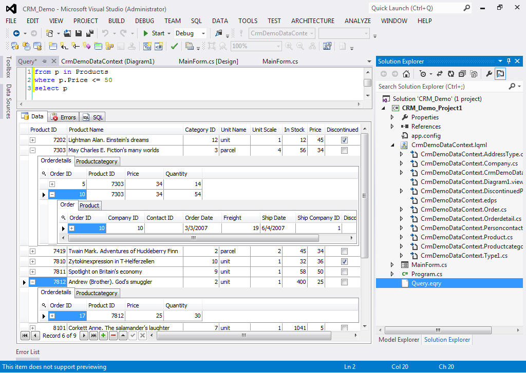526x373 pixels.
Task: Toggle Discontinued checkbox for Twain Mark row
Action: click(344, 251)
